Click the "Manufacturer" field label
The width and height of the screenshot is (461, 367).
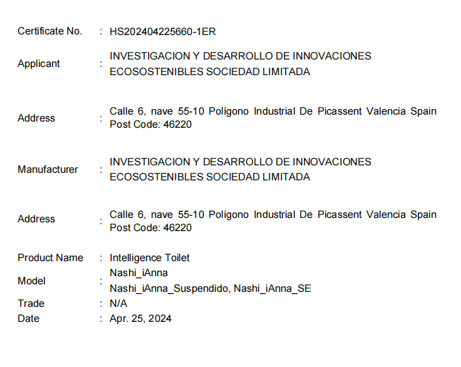pyautogui.click(x=48, y=169)
